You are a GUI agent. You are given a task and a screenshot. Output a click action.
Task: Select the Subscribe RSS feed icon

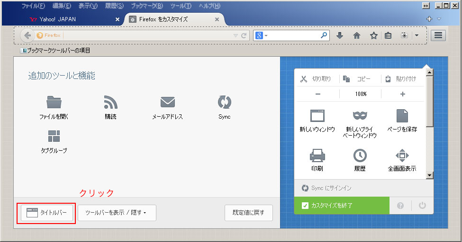tap(110, 102)
